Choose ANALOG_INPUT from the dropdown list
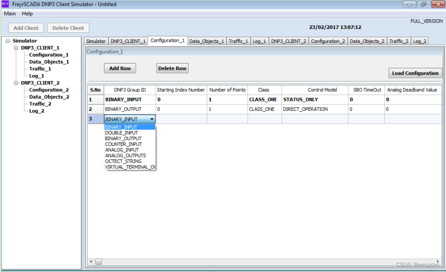 click(129, 150)
